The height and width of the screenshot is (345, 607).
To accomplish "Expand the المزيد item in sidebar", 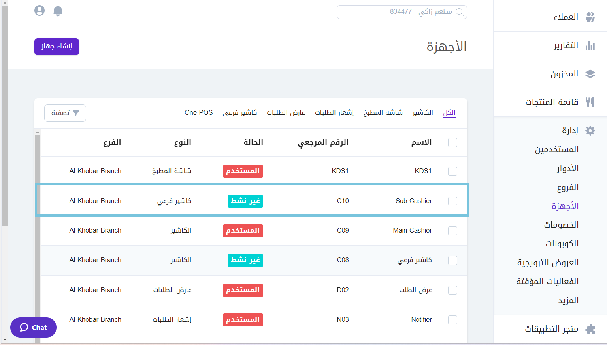I will [x=568, y=300].
